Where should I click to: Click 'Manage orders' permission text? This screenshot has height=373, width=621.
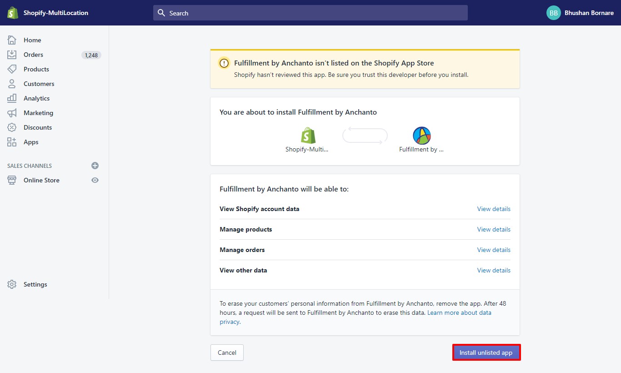242,250
